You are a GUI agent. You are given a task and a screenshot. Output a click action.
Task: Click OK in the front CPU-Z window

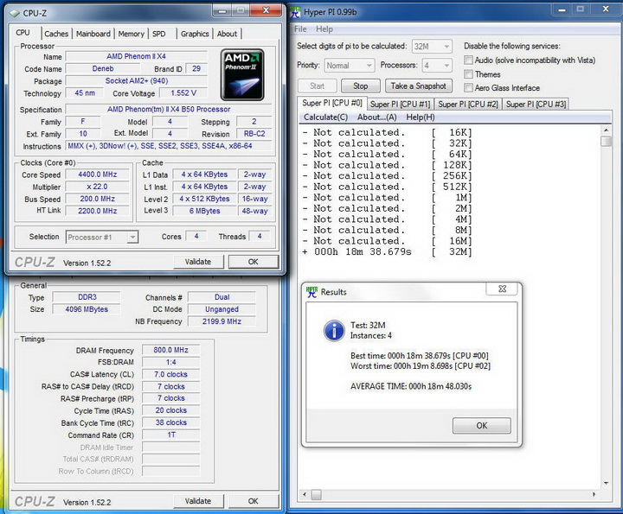click(x=253, y=262)
